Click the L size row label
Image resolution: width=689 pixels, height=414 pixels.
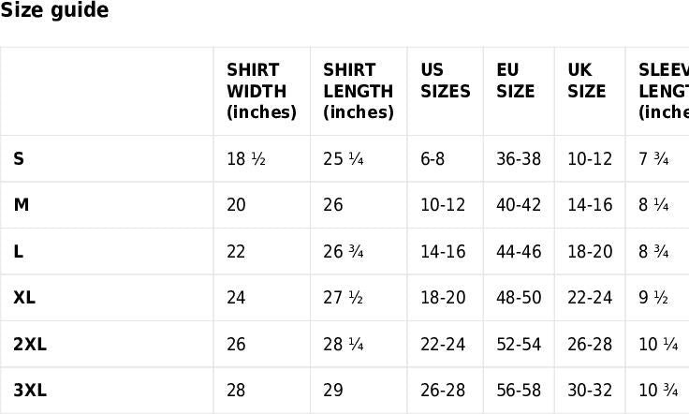pos(19,251)
